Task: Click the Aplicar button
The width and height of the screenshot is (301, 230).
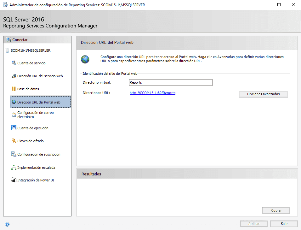Action: tap(253, 224)
